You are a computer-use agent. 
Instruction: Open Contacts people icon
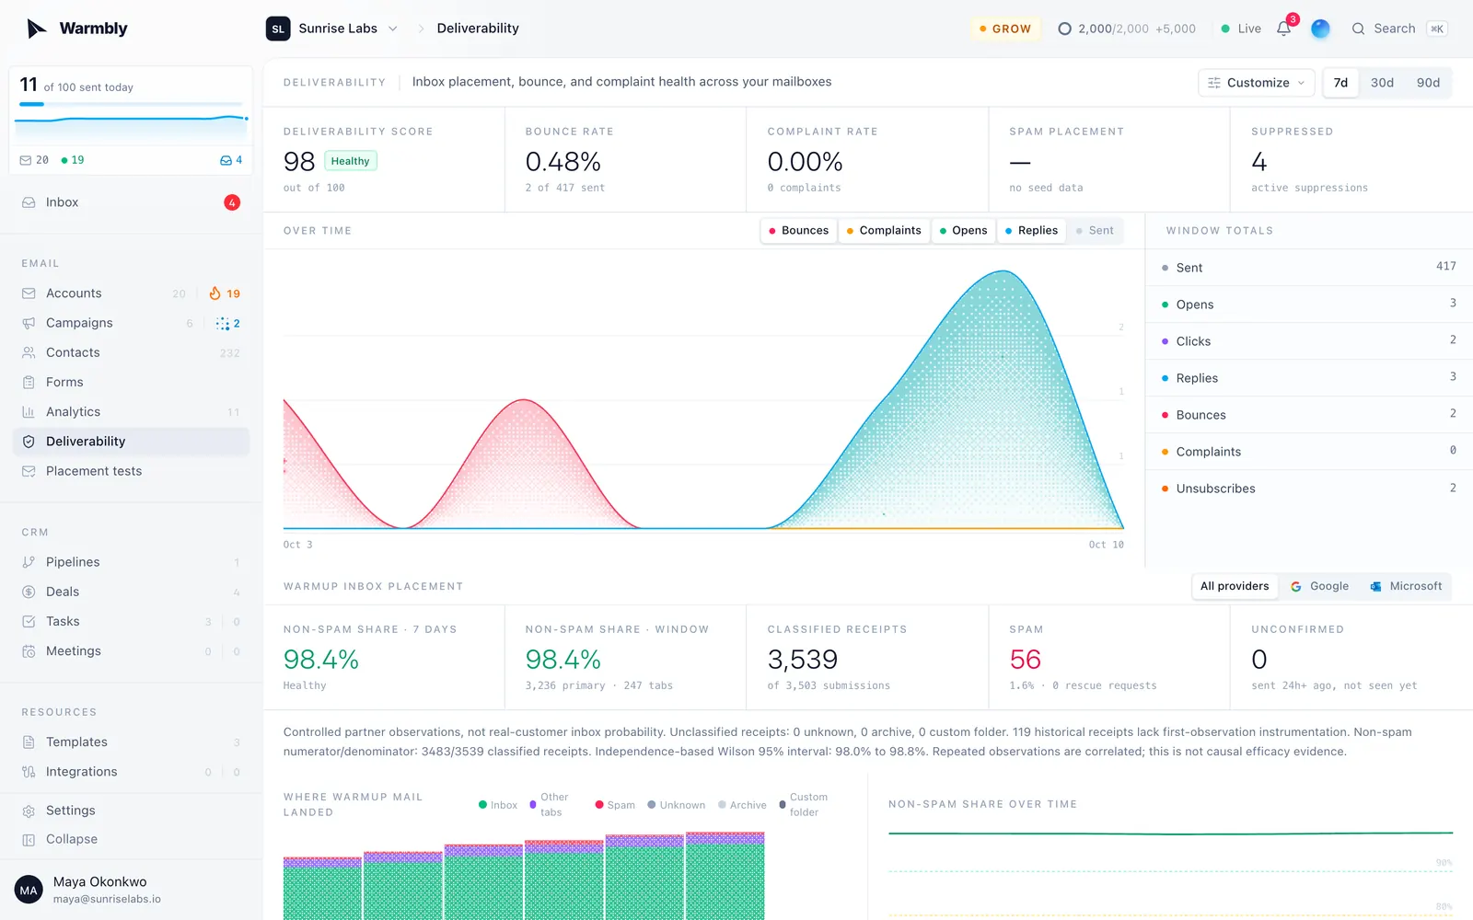pyautogui.click(x=29, y=352)
